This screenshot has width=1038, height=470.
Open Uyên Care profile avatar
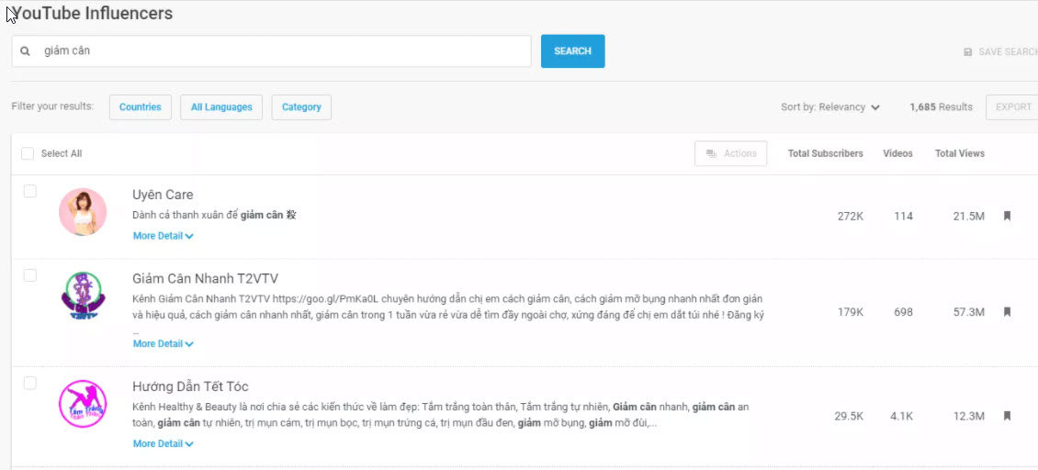coord(83,212)
